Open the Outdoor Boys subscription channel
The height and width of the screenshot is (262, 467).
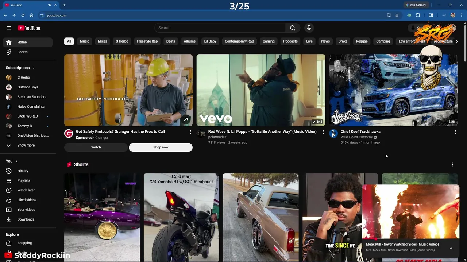point(28,87)
